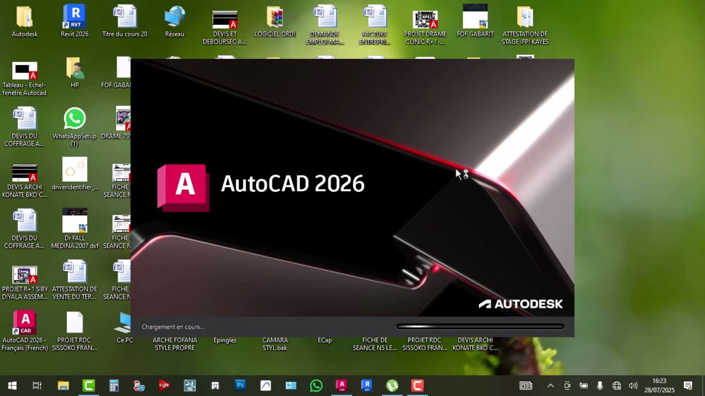
Task: Open File Explorer from taskbar
Action: pos(63,386)
